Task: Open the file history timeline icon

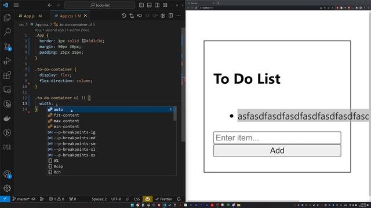Action: click(x=123, y=16)
